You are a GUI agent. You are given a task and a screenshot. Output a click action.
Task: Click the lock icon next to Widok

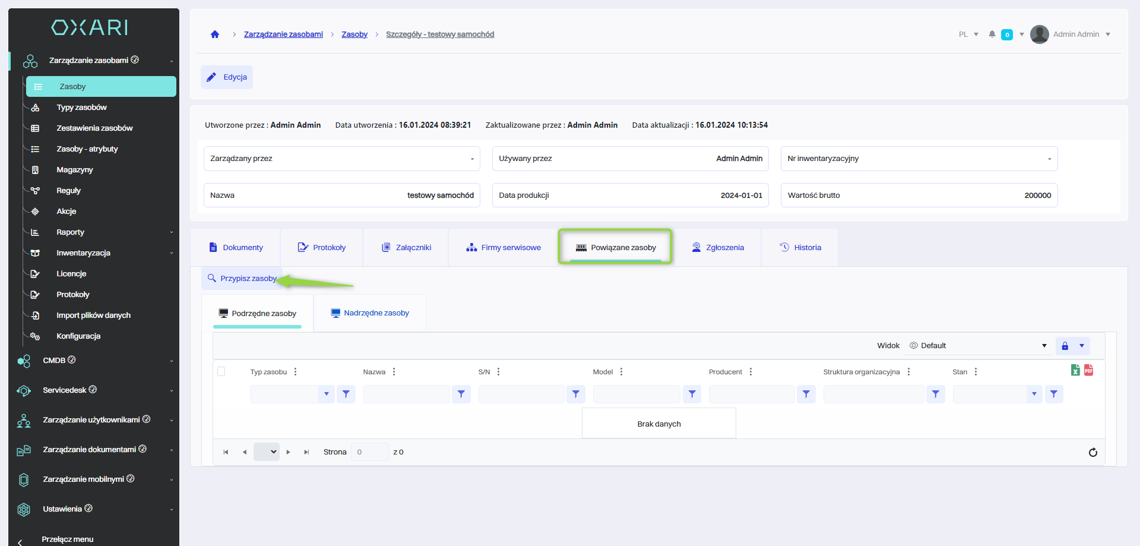(x=1065, y=346)
